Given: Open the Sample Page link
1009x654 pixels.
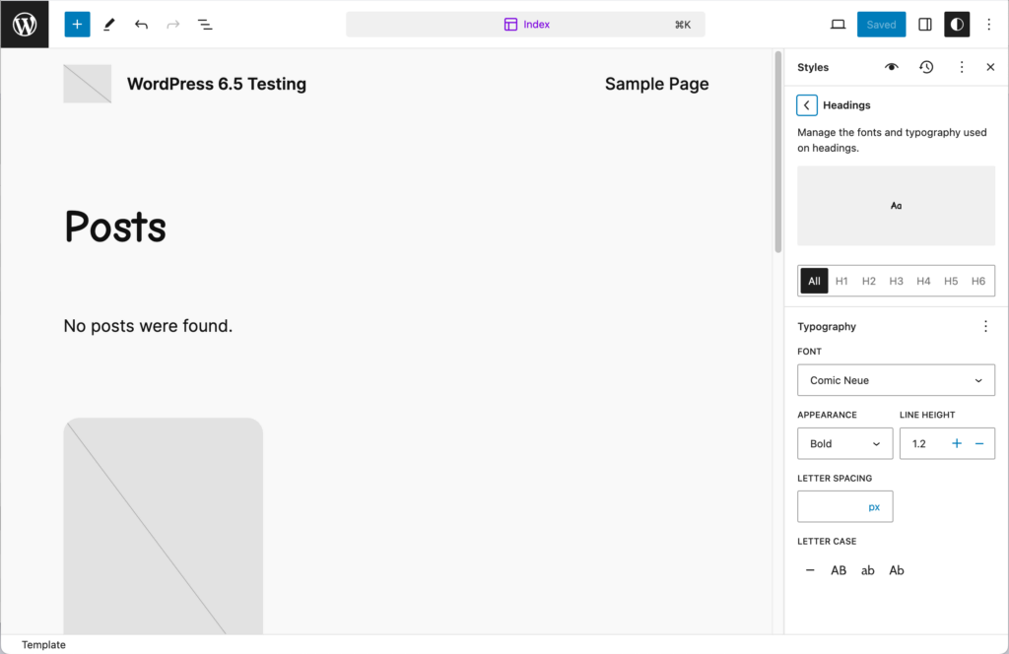Looking at the screenshot, I should click(x=656, y=84).
